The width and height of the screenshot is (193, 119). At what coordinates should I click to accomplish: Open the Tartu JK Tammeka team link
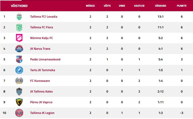42,70
